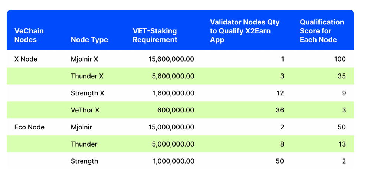Select the 600,000.00 staking value
This screenshot has width=367, height=174.
coord(176,110)
